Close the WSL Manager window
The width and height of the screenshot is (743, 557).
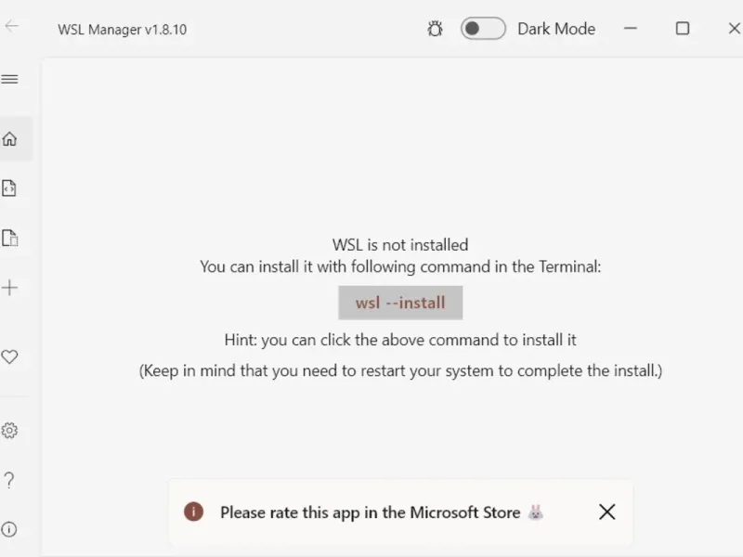click(734, 29)
